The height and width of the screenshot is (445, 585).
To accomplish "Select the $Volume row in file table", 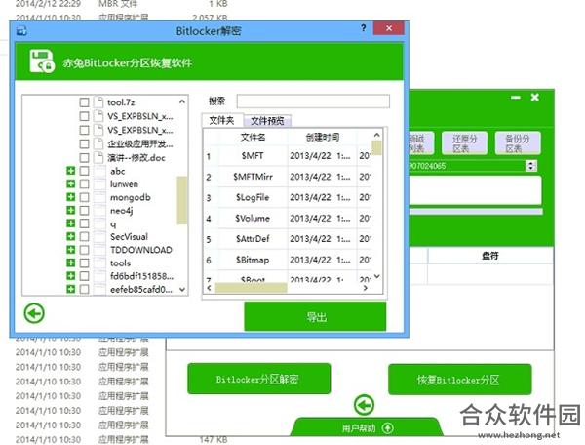I will 288,218.
